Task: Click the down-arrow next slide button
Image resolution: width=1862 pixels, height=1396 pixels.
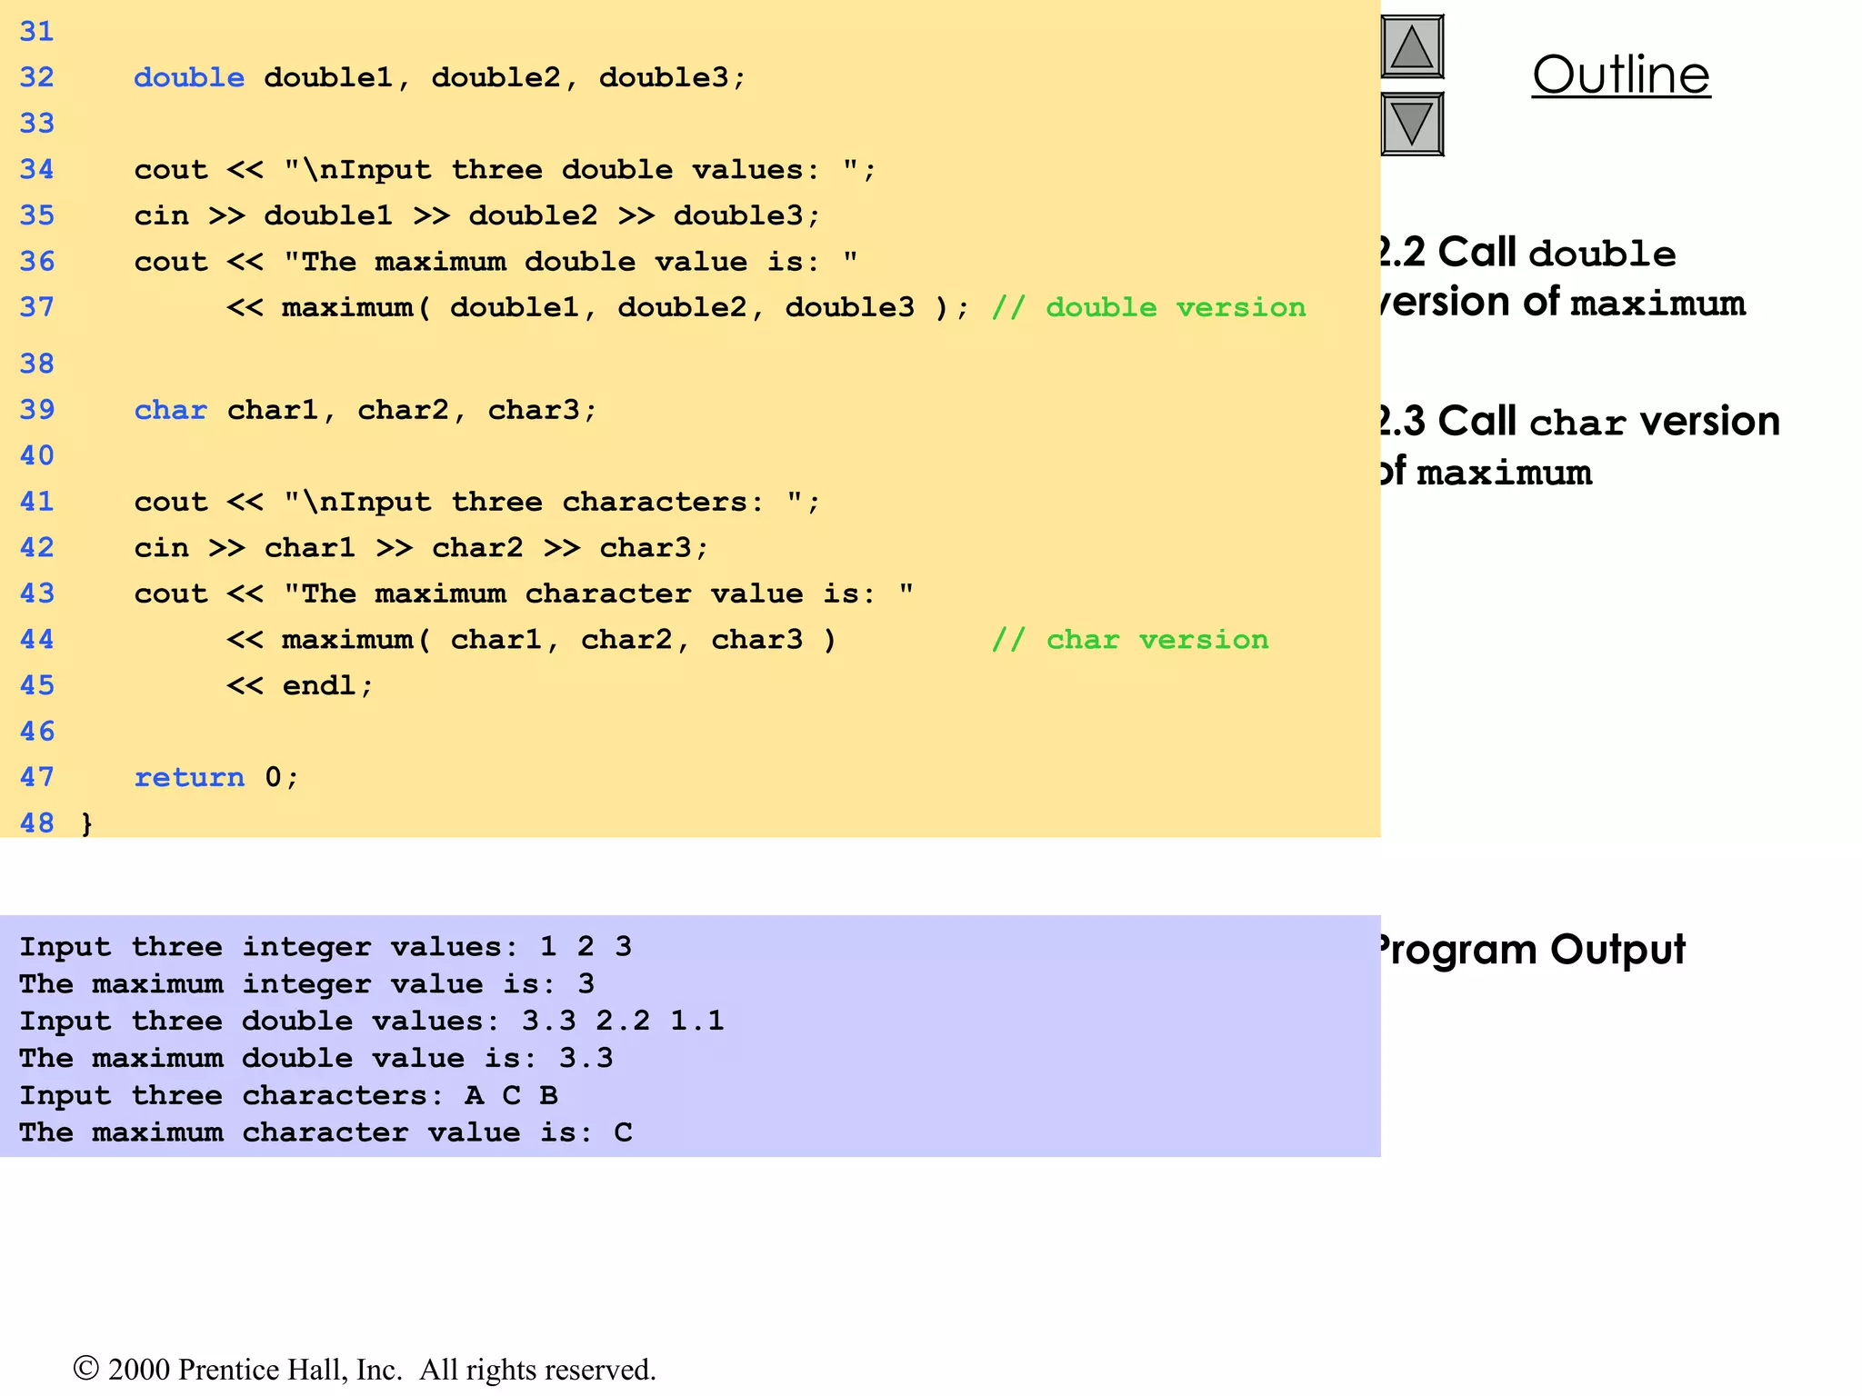Action: (x=1412, y=124)
